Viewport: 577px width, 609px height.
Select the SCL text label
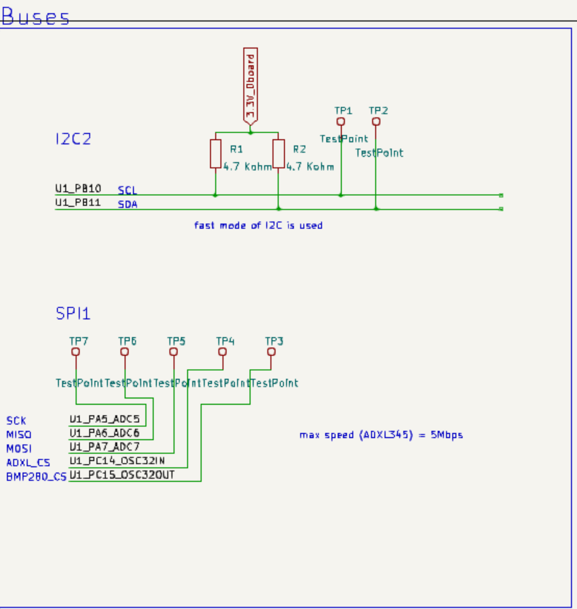click(127, 190)
